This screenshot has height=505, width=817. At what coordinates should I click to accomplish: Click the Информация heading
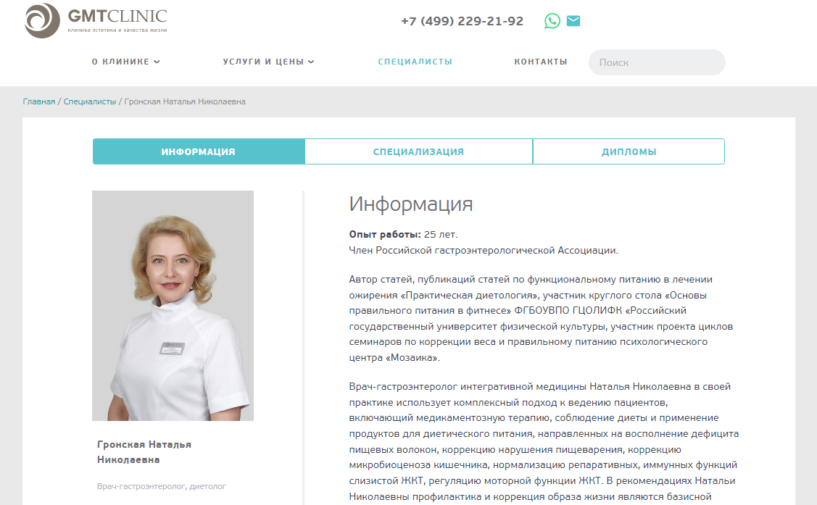point(411,204)
